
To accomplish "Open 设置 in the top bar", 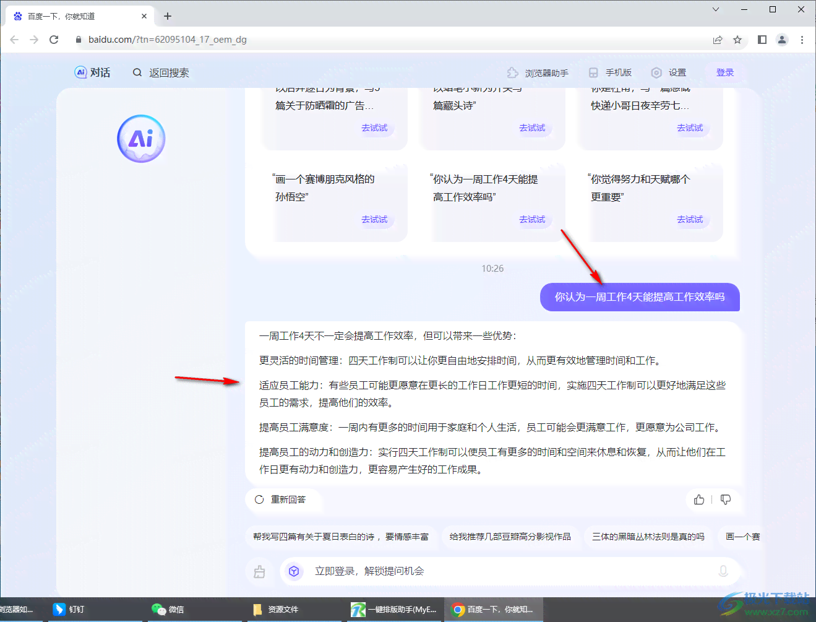I will pyautogui.click(x=669, y=72).
